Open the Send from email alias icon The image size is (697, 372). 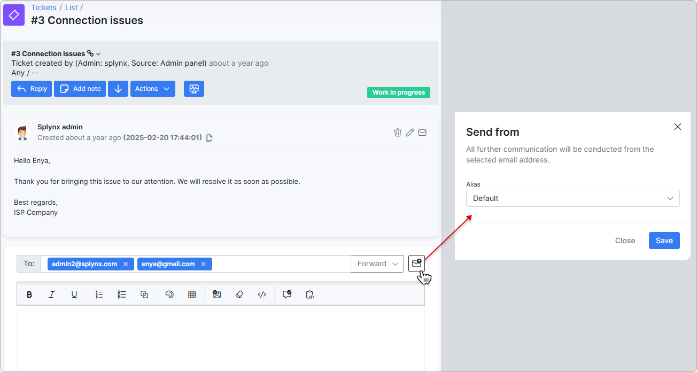coord(416,263)
